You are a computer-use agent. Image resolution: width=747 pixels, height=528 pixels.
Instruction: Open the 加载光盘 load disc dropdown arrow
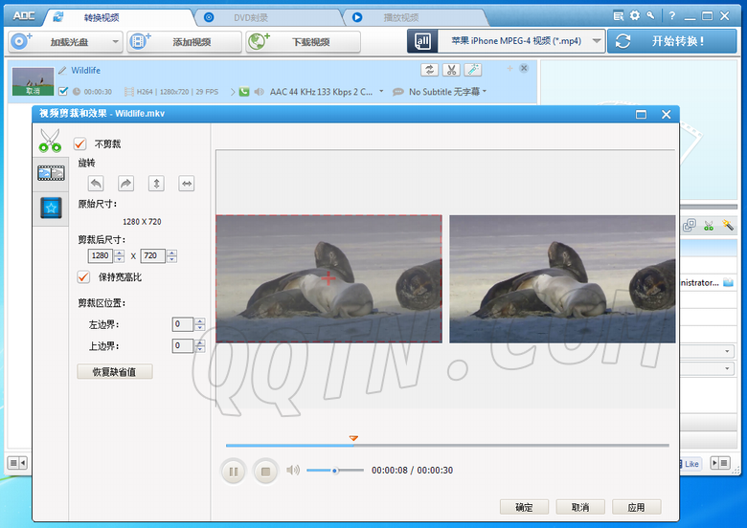(116, 41)
